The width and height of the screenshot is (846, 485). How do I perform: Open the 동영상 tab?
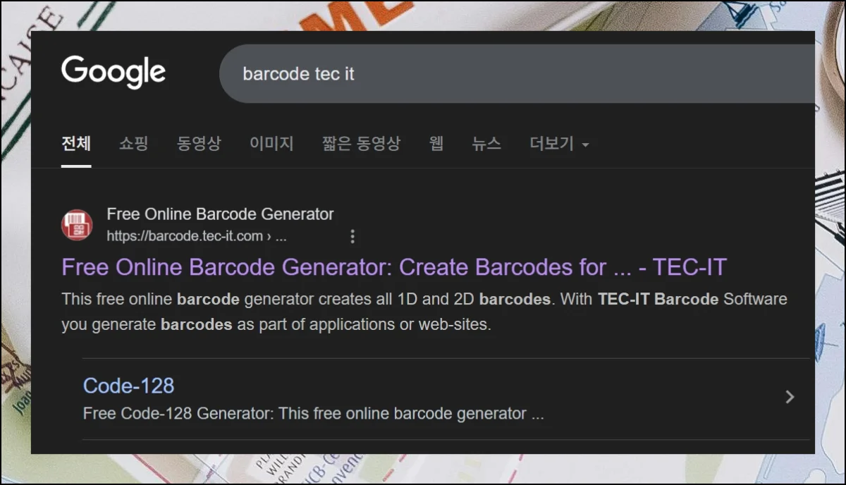(199, 144)
